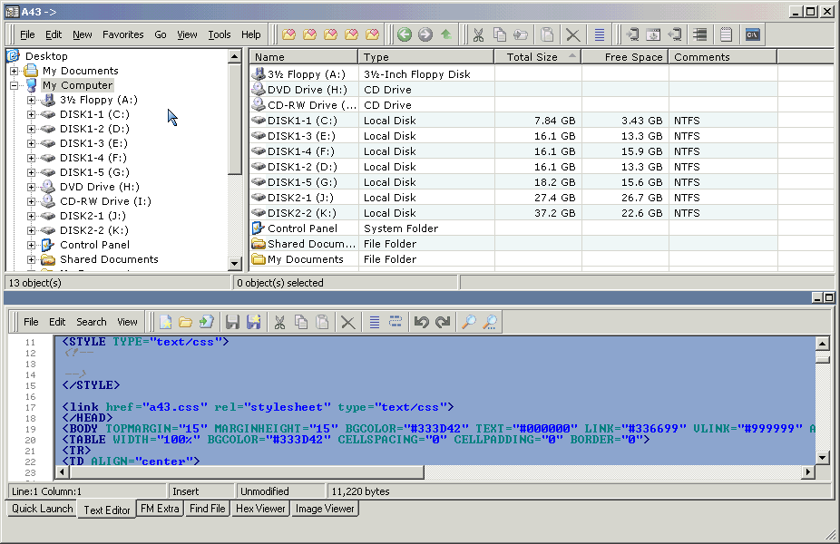This screenshot has height=544, width=840.
Task: Click the Undo icon in text editor
Action: 421,322
